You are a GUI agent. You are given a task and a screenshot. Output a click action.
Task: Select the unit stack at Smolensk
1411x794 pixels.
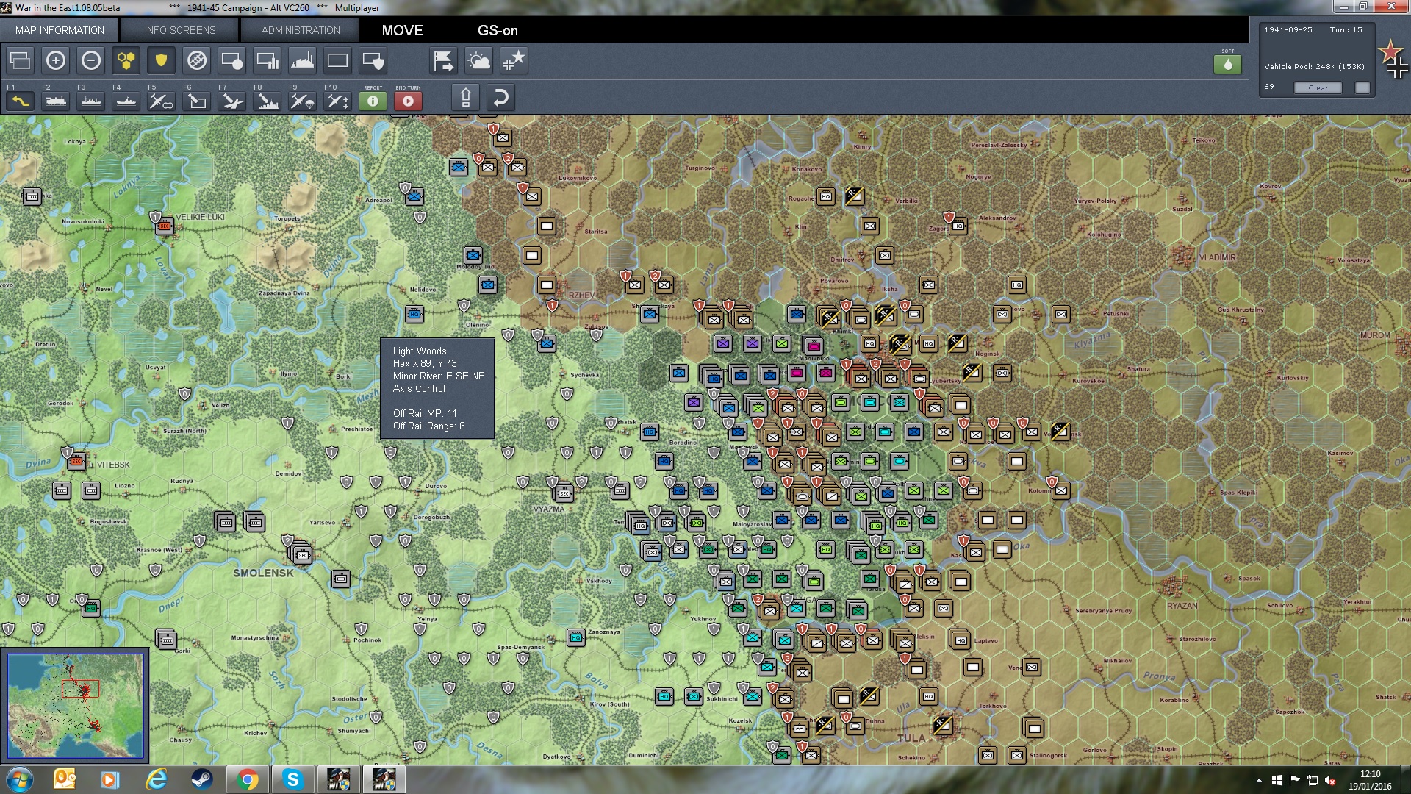(x=301, y=553)
